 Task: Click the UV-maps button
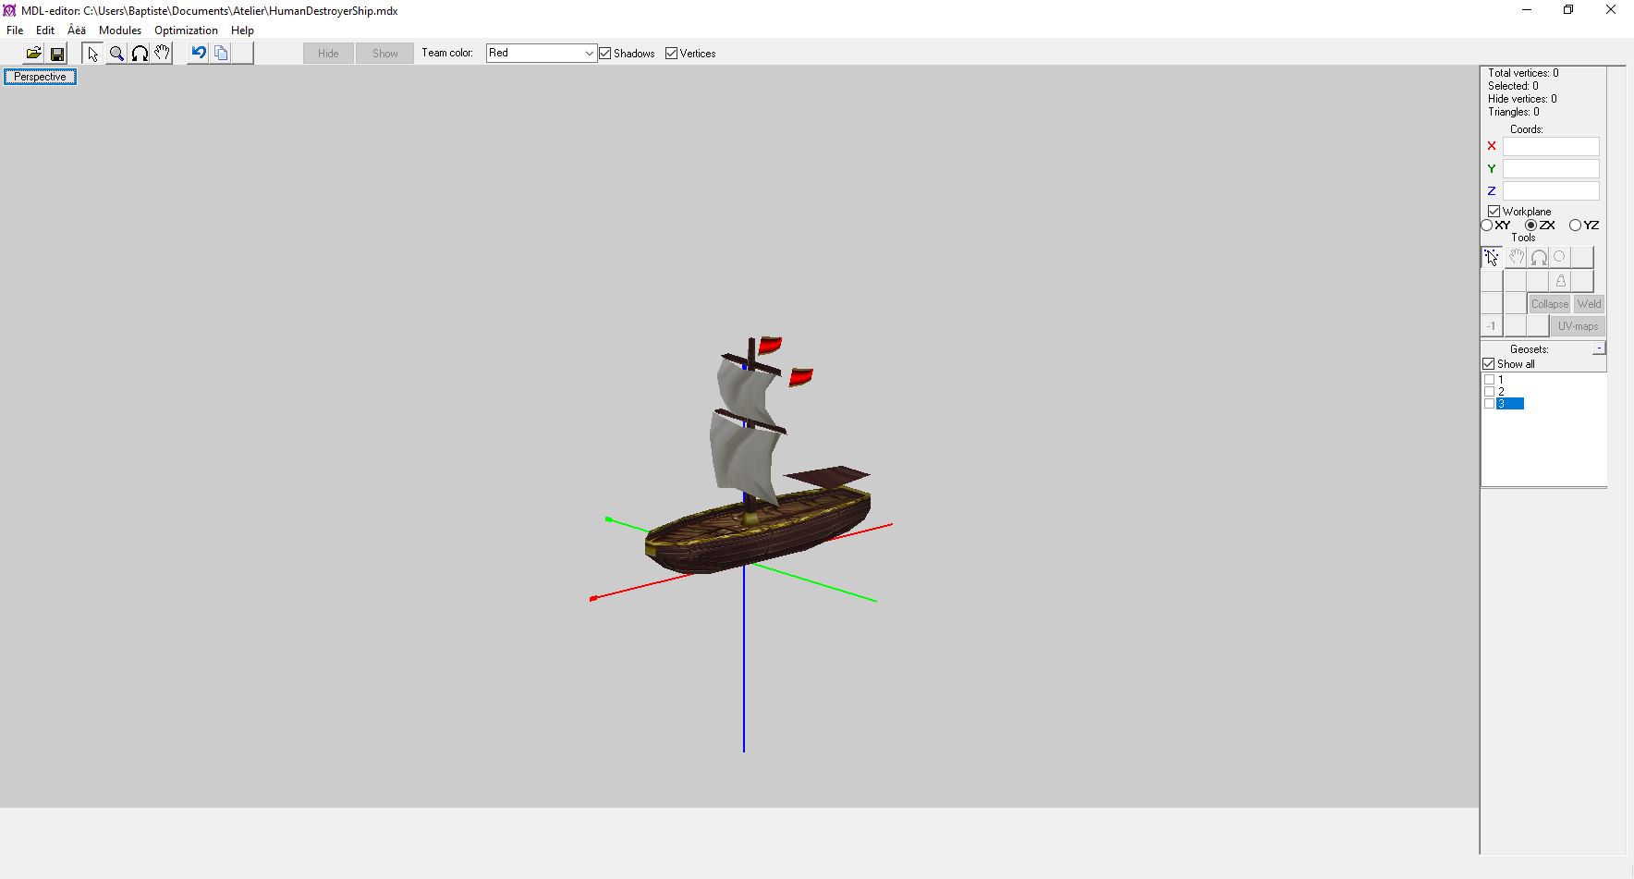point(1579,326)
